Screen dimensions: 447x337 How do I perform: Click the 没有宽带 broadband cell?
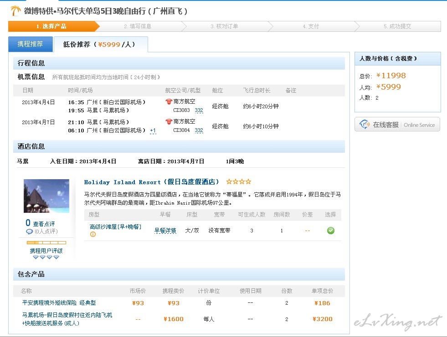(x=219, y=231)
